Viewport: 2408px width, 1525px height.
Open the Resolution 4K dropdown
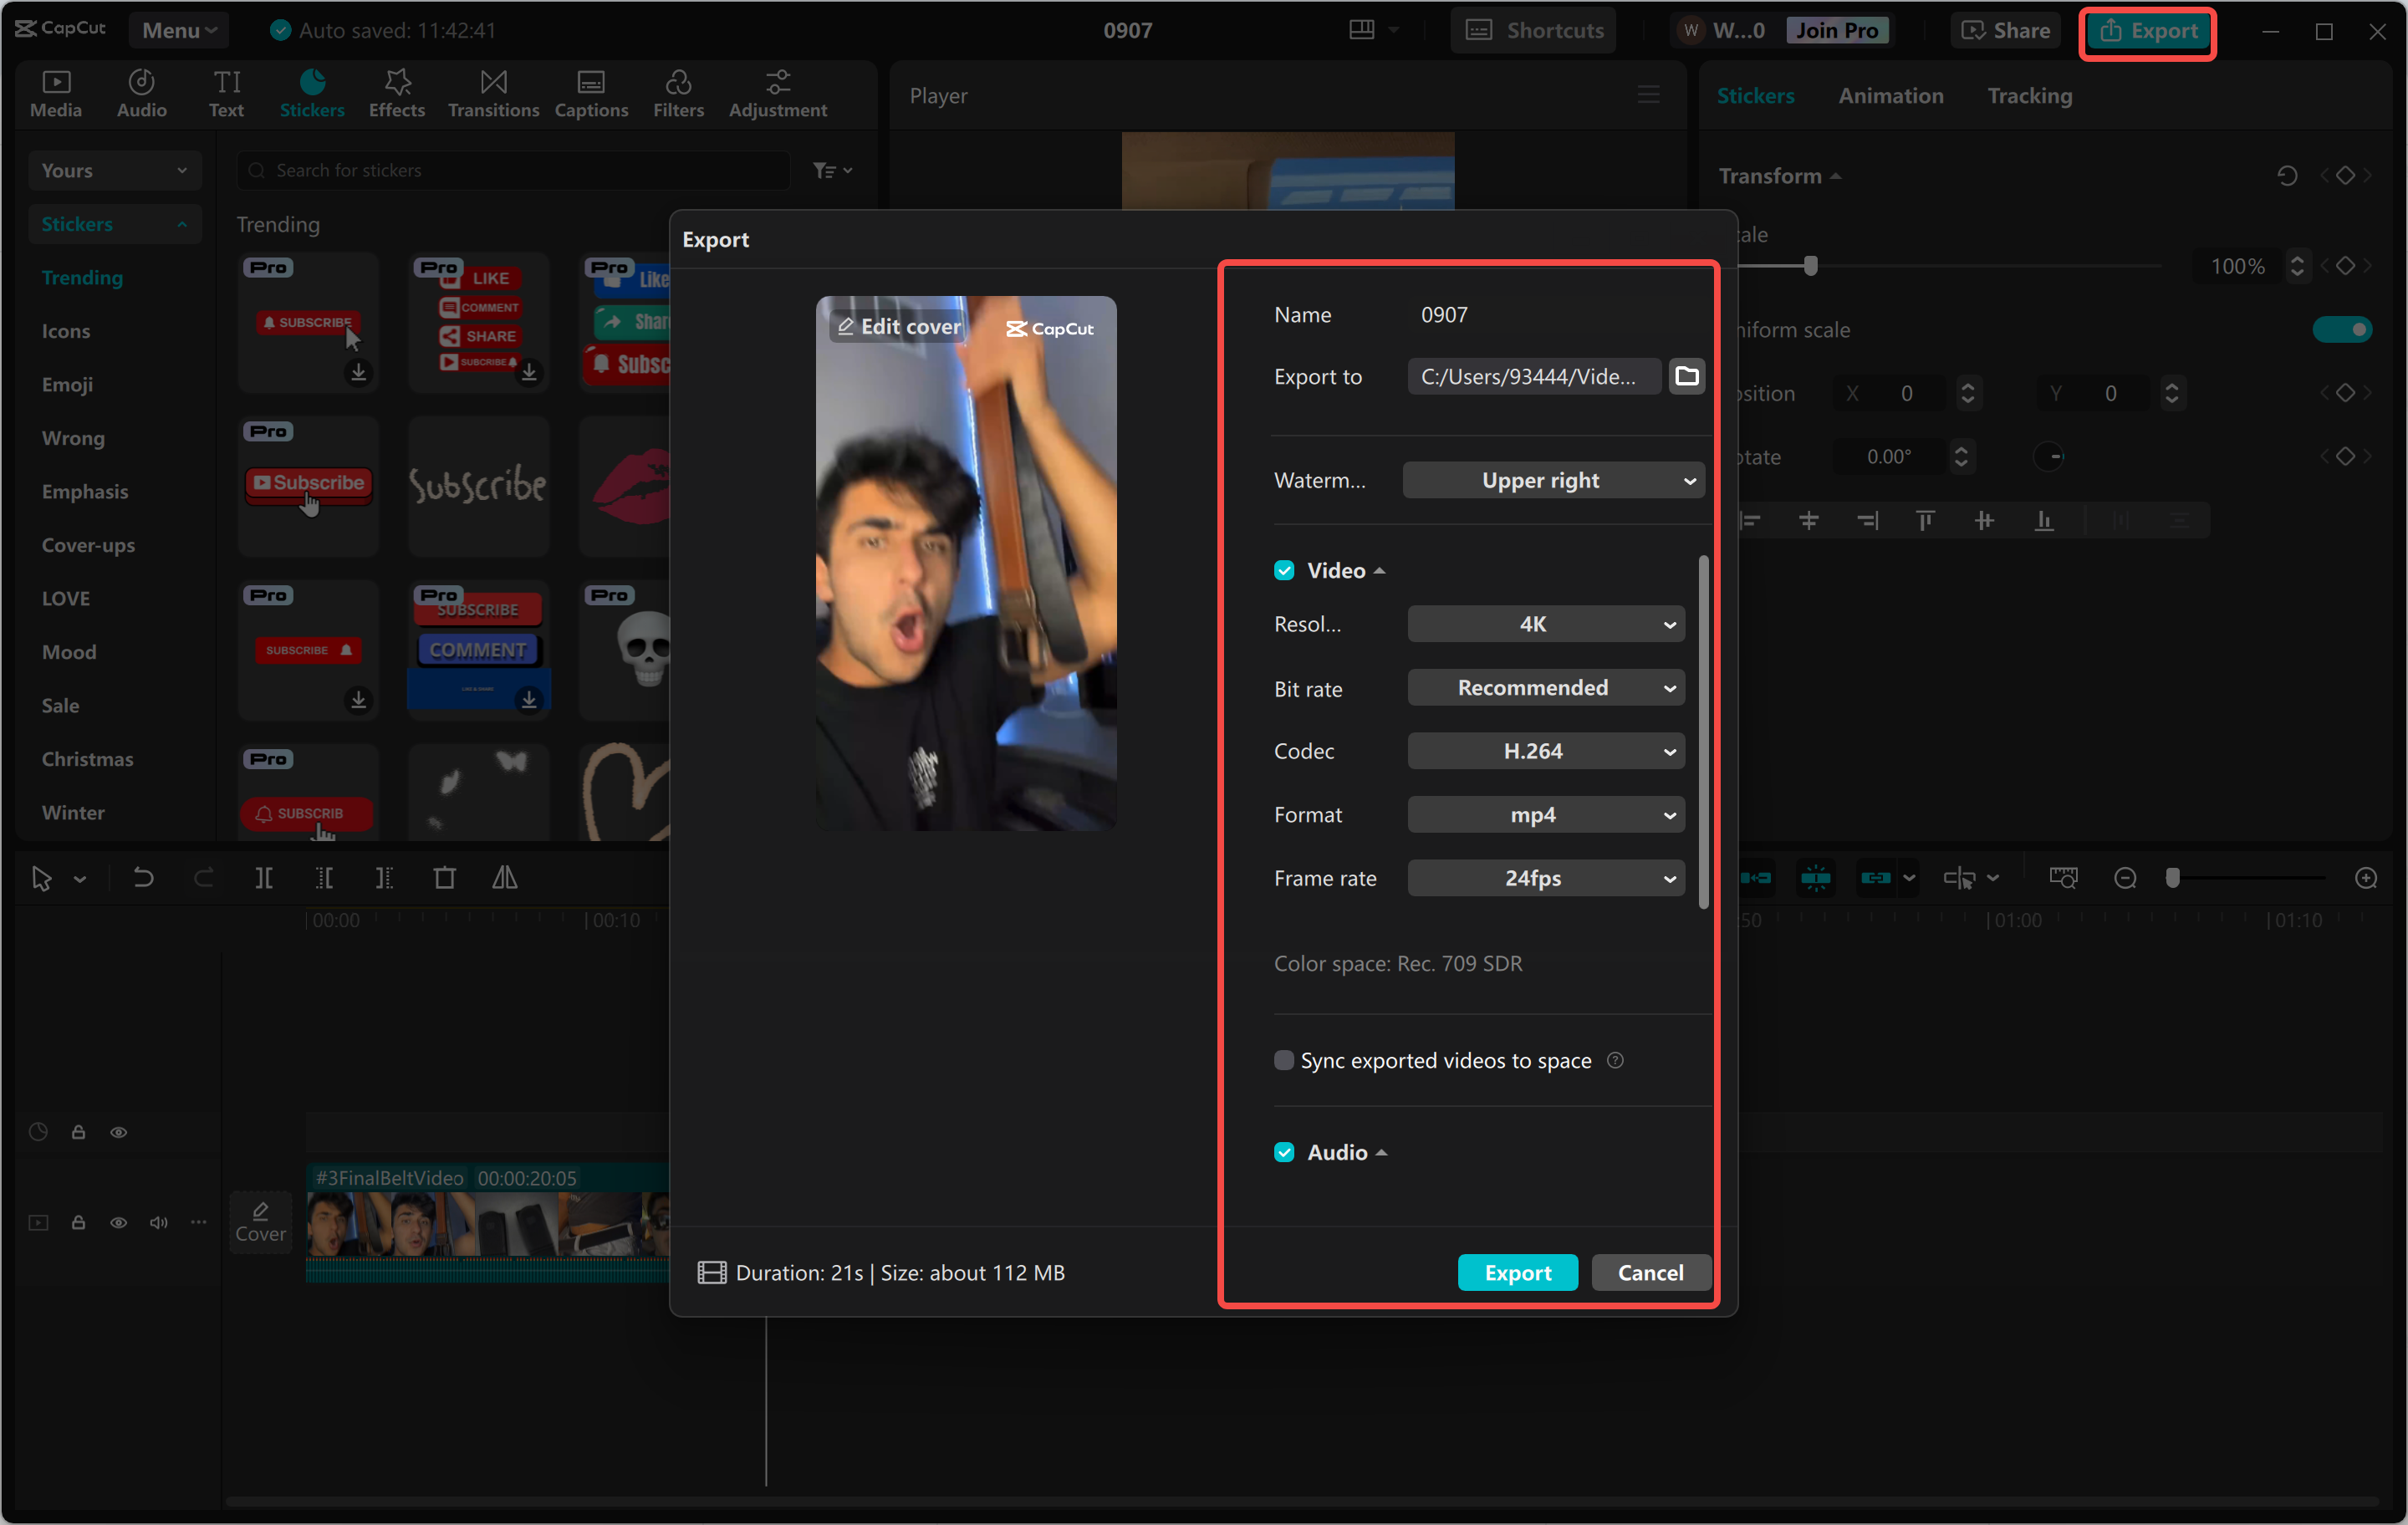[1545, 624]
